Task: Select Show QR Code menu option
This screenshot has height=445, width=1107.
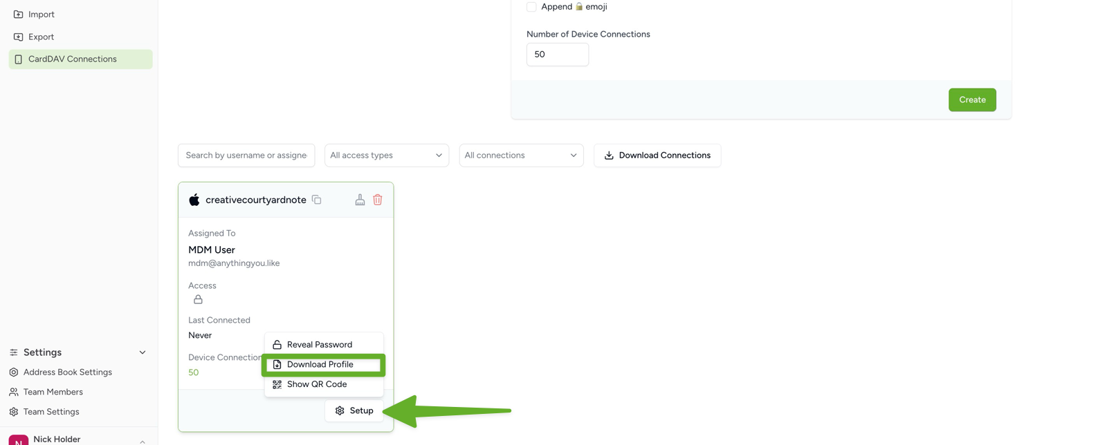Action: (324, 384)
